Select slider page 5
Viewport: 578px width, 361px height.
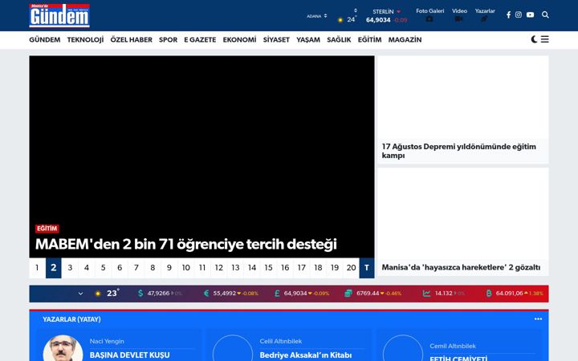pos(104,268)
